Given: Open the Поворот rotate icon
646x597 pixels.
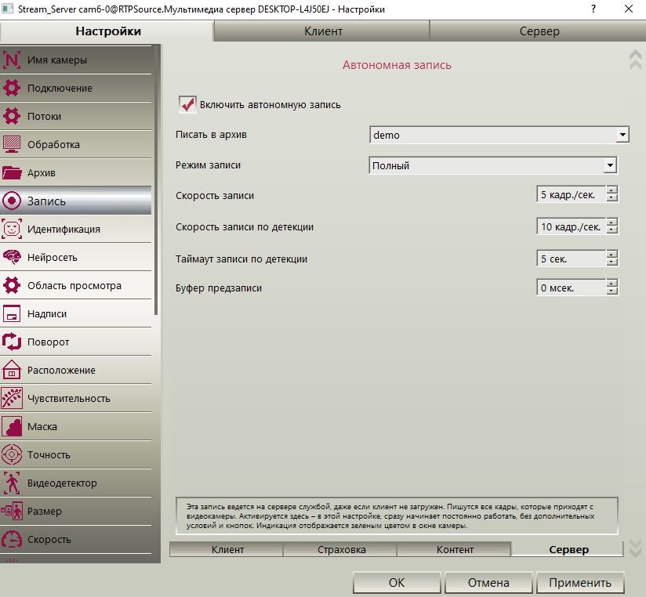Looking at the screenshot, I should click(x=12, y=342).
